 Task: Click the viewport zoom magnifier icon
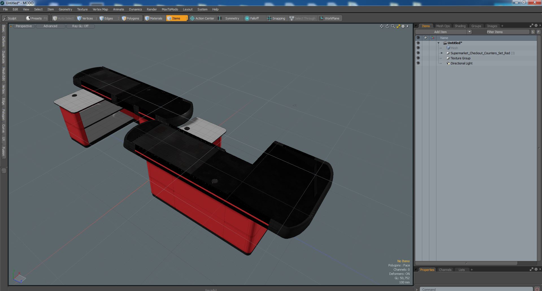[x=393, y=26]
